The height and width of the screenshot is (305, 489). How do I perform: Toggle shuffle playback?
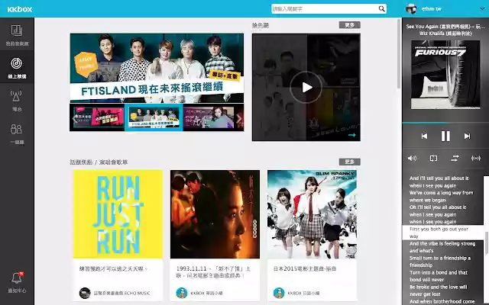(x=455, y=158)
